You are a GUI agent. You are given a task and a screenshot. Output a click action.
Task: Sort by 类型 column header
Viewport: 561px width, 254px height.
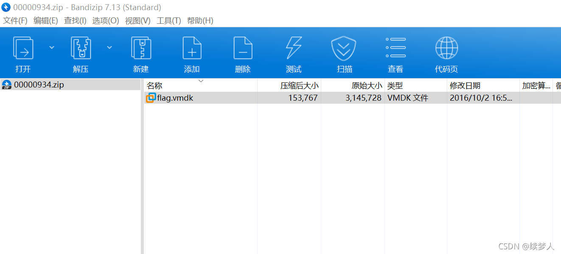pos(416,85)
